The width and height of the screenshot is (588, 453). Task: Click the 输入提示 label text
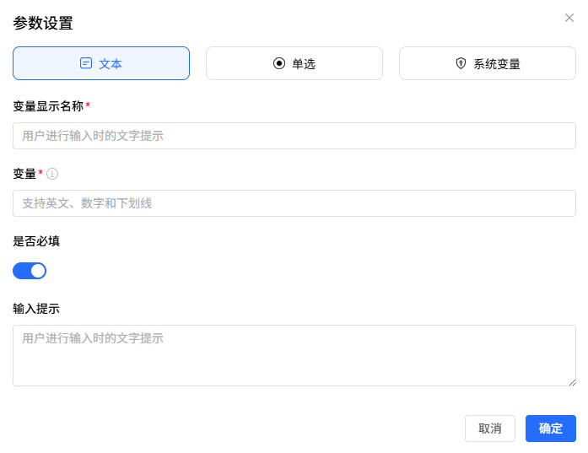36,309
